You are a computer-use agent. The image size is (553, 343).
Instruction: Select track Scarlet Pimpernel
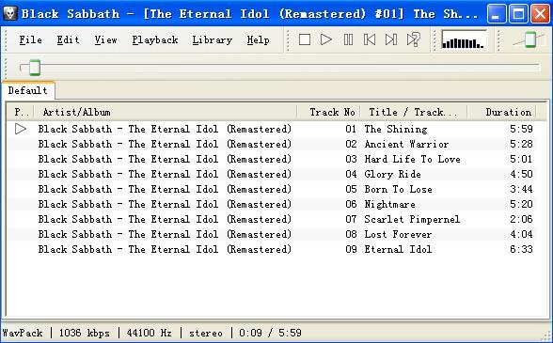(412, 219)
